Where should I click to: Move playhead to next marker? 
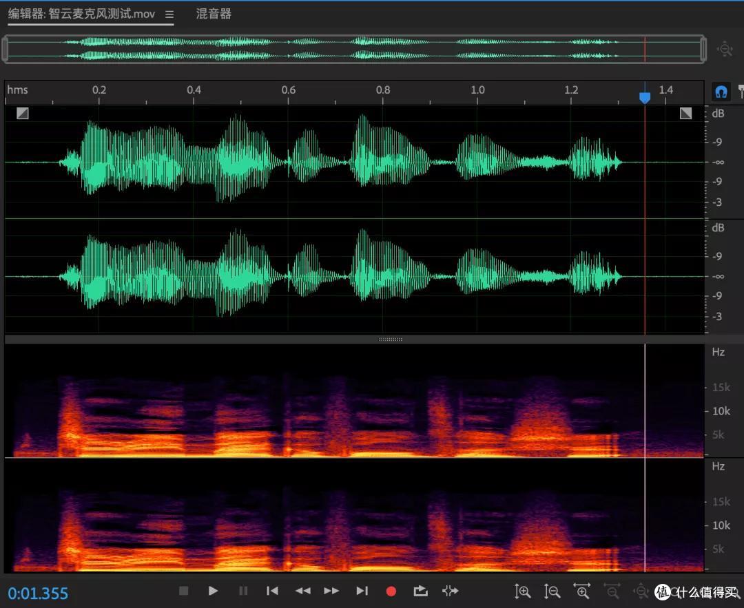pos(362,591)
